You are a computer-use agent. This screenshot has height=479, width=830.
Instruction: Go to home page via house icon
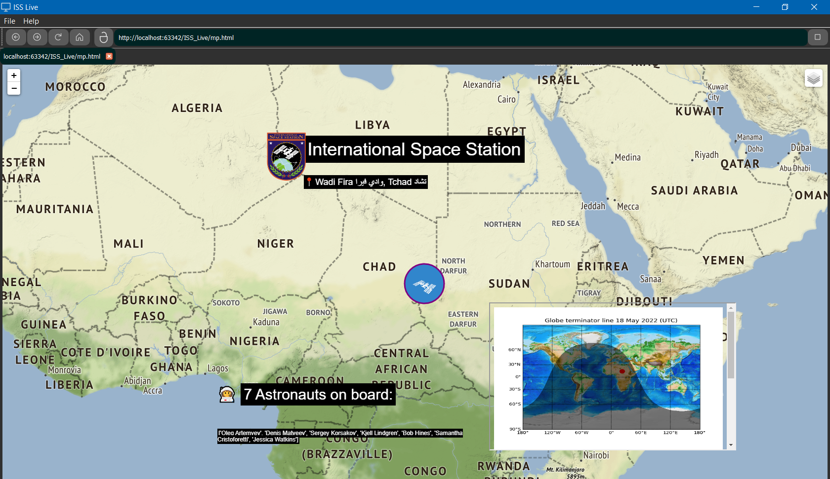pyautogui.click(x=80, y=37)
